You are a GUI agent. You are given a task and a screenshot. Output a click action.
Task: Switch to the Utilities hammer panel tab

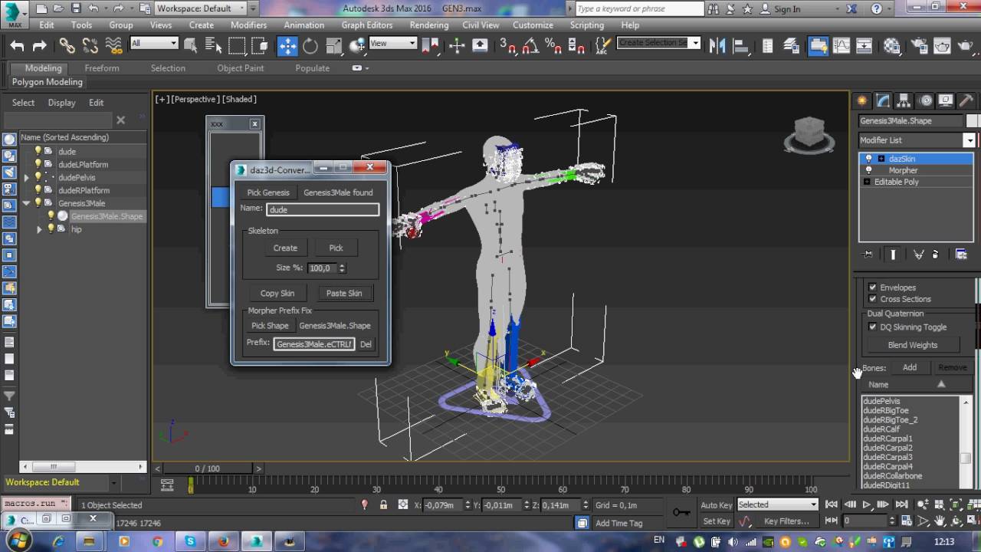tap(966, 100)
